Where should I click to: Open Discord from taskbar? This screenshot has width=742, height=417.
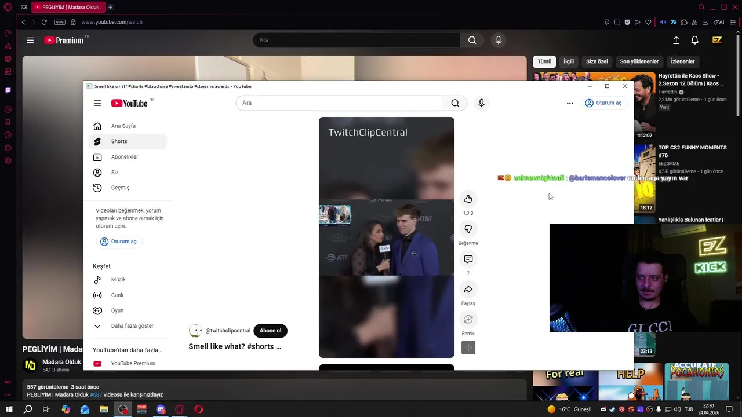161,409
